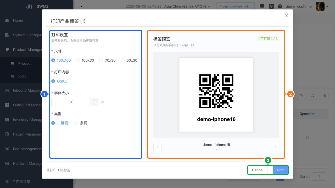Open Platform Management from its store icon

(x=7, y=163)
